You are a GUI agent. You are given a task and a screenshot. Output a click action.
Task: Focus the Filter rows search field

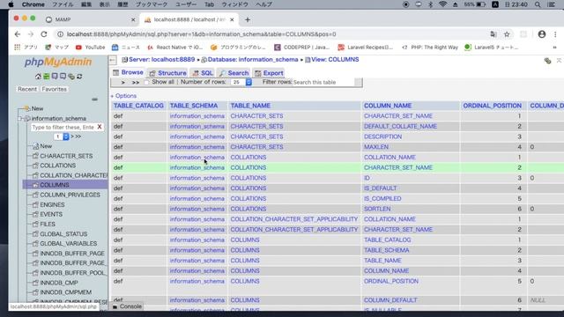(x=323, y=82)
